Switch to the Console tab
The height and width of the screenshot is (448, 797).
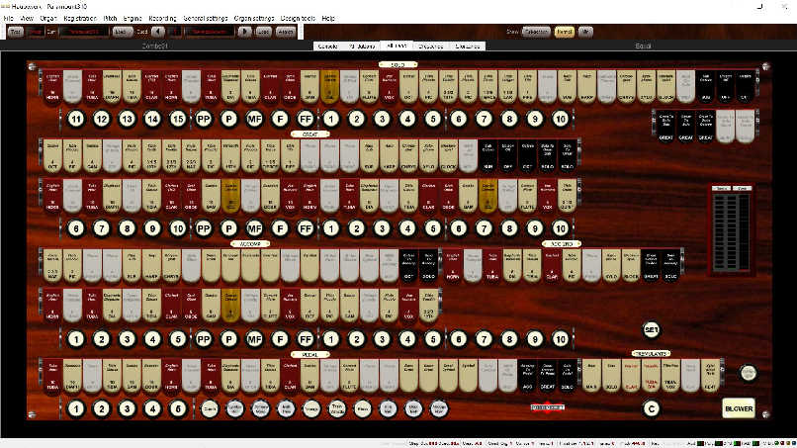[328, 45]
